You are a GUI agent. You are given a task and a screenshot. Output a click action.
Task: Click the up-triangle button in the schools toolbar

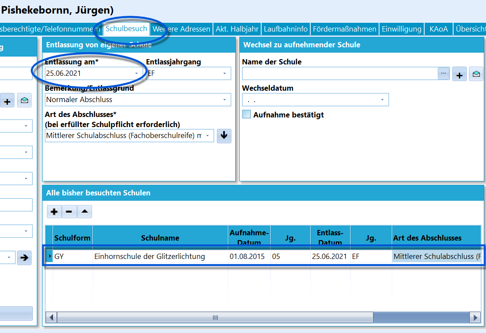[x=85, y=212]
